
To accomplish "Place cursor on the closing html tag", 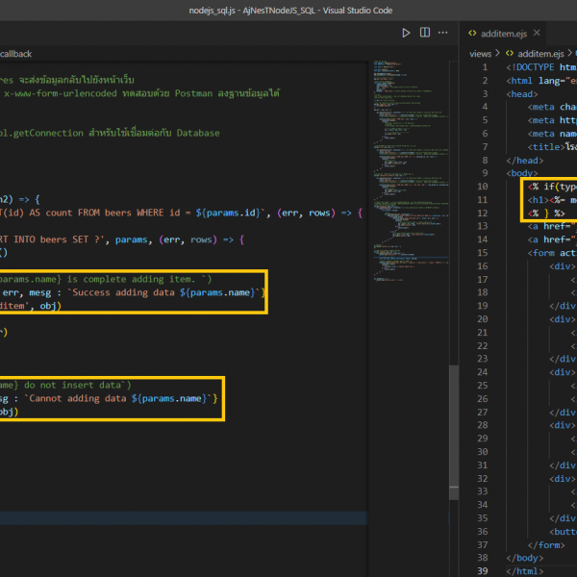I will [526, 570].
